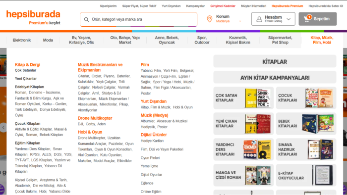Click Oyun Pinleri link

[x=150, y=158]
